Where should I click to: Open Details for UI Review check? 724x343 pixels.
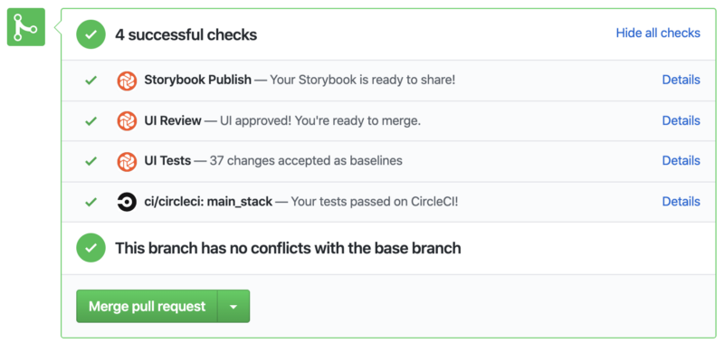click(x=681, y=120)
